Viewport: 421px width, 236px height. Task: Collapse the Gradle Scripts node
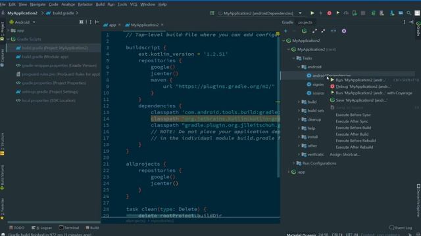[x=8, y=39]
